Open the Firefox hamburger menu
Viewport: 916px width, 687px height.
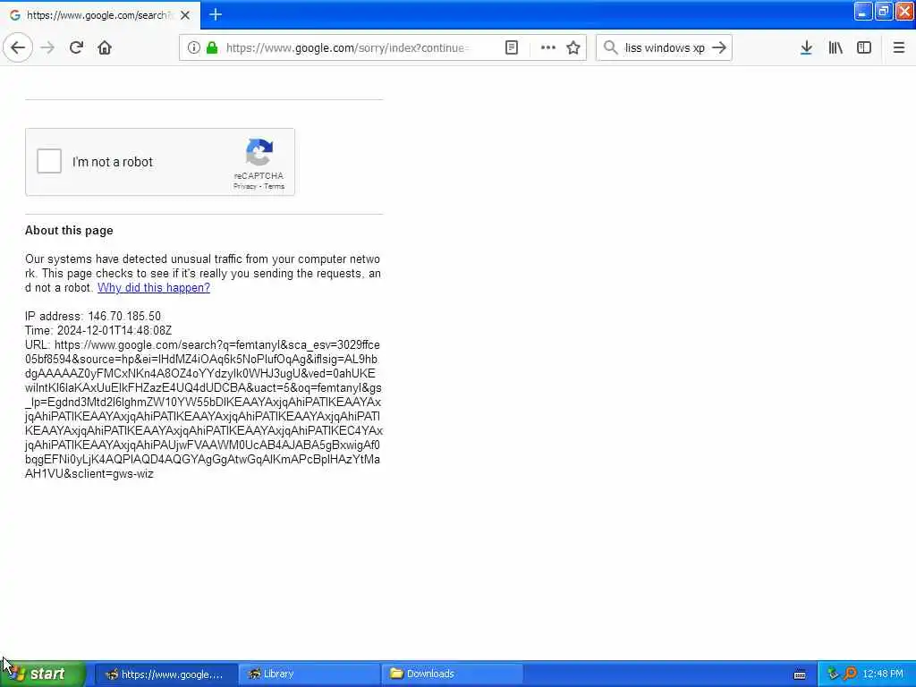point(899,48)
